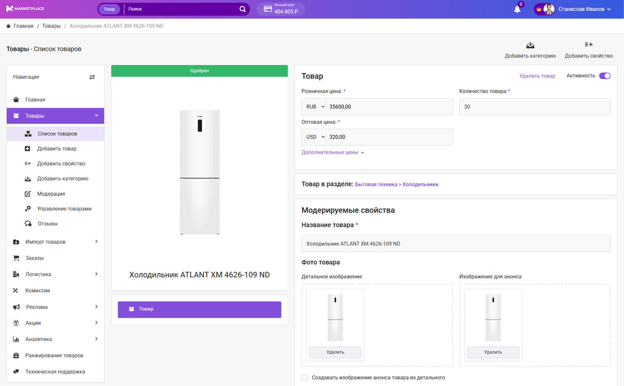
Task: Click the purple Товар button
Action: click(199, 309)
